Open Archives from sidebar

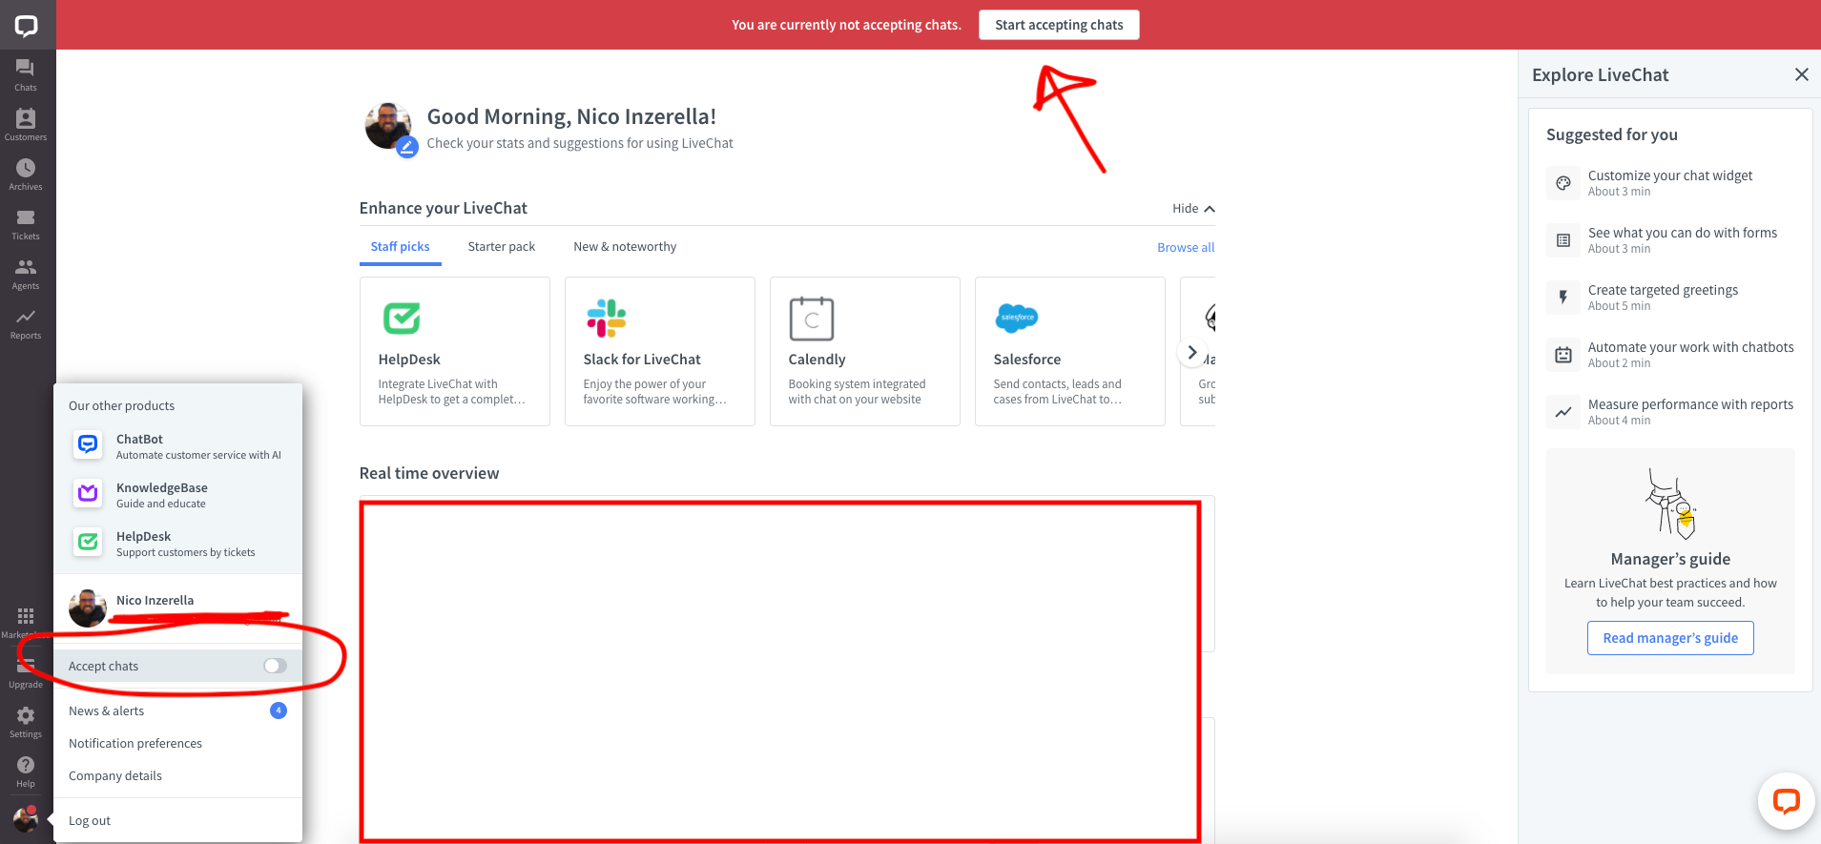coord(26,174)
